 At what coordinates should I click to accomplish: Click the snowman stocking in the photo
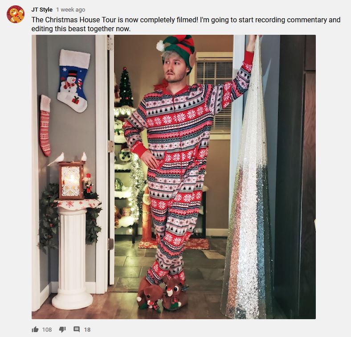pos(73,81)
